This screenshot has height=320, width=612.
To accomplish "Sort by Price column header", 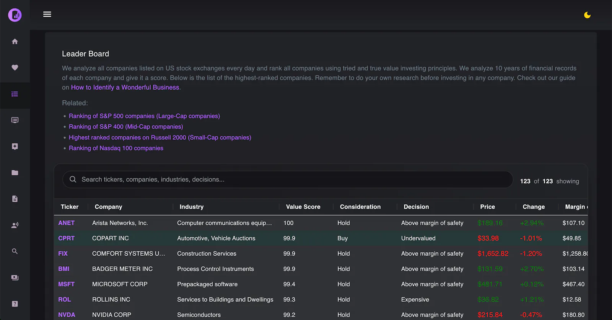I will (487, 207).
